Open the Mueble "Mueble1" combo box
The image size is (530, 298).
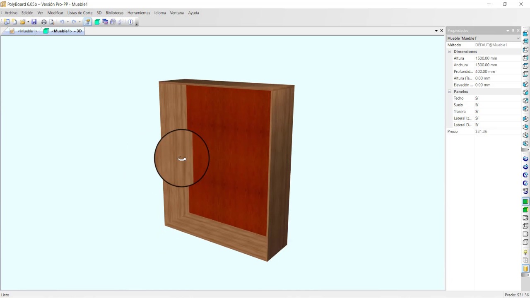pyautogui.click(x=483, y=38)
